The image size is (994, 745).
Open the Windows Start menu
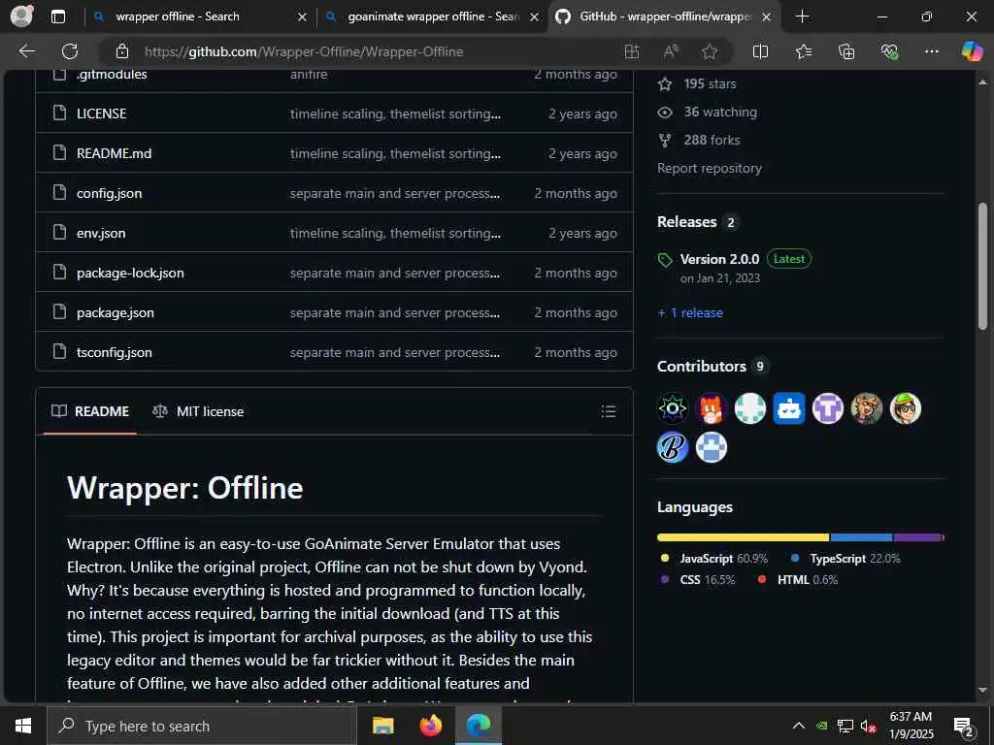[23, 726]
